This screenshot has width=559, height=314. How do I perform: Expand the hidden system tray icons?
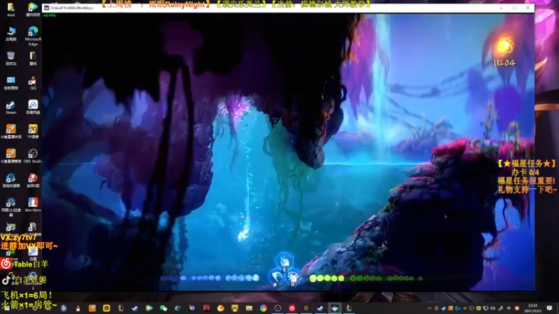coord(430,308)
